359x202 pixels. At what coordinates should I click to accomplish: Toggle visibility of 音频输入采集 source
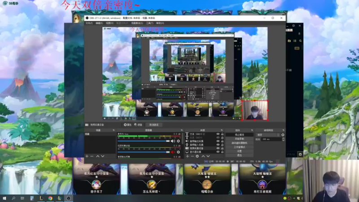pos(218,145)
